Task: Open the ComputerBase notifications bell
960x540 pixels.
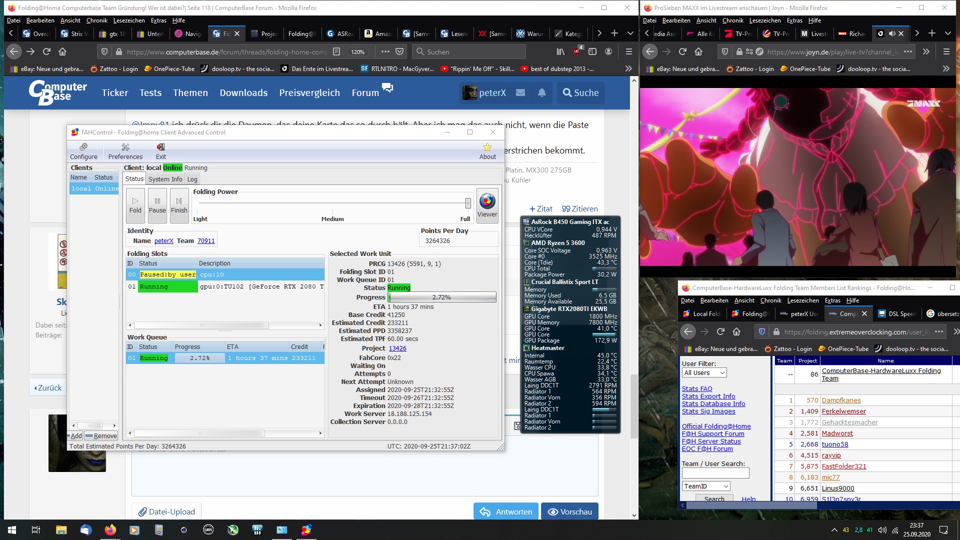Action: pos(541,92)
